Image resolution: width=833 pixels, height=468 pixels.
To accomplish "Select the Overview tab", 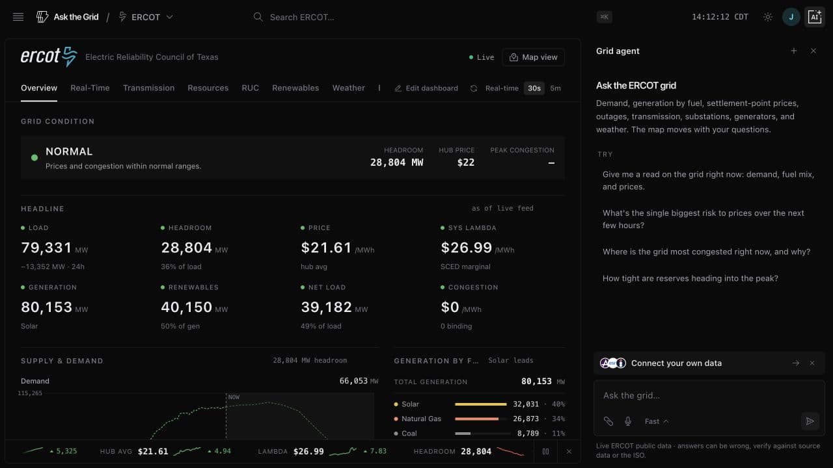I will [x=39, y=88].
